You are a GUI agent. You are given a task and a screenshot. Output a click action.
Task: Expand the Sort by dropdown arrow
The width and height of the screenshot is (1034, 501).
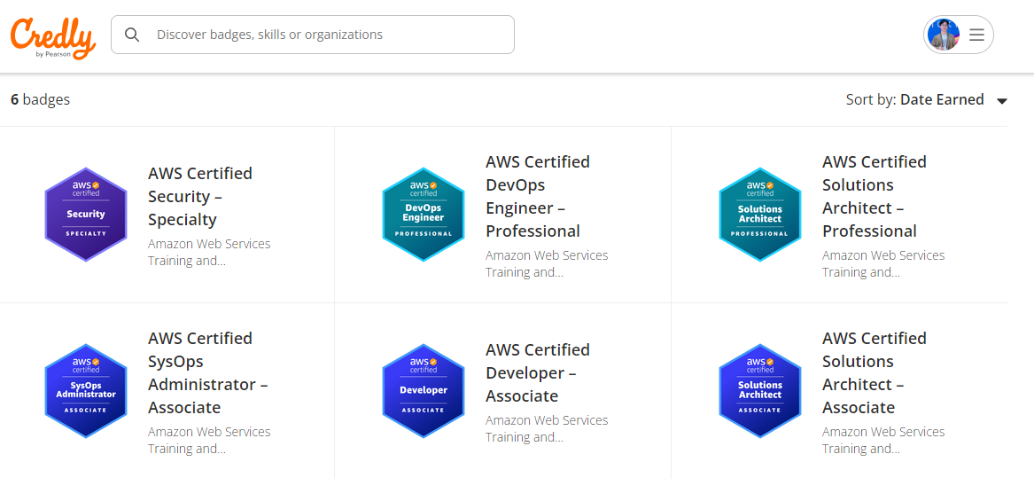pos(1002,101)
